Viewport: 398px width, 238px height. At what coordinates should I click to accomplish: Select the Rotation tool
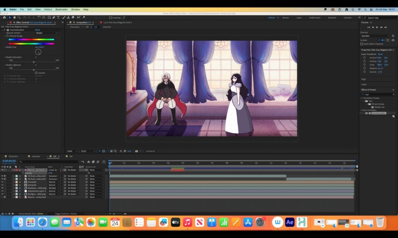click(x=39, y=17)
